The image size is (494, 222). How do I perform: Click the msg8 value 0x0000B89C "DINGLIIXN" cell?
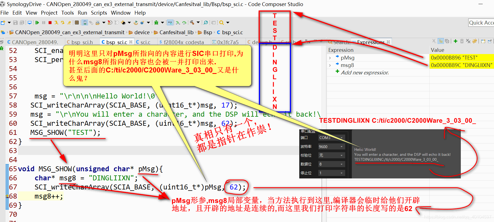(x=461, y=65)
